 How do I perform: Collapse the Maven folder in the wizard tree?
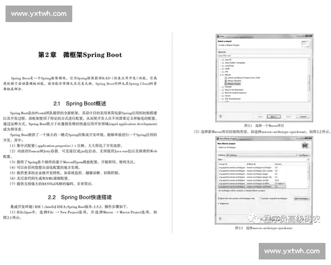point(220,75)
